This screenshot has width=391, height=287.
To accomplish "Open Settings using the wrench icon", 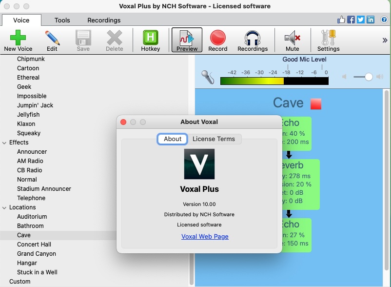I will tap(328, 40).
